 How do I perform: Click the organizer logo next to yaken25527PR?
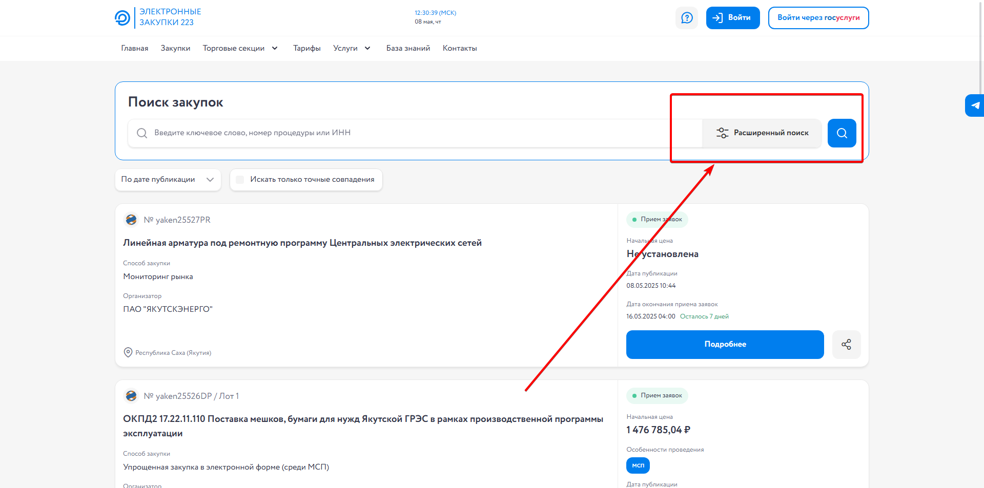click(131, 220)
